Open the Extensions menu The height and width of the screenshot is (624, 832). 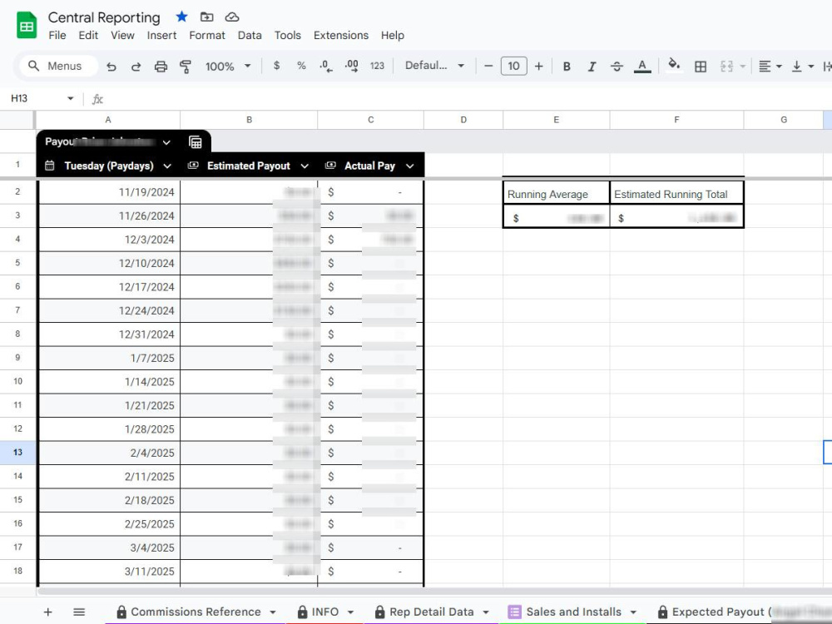point(341,36)
